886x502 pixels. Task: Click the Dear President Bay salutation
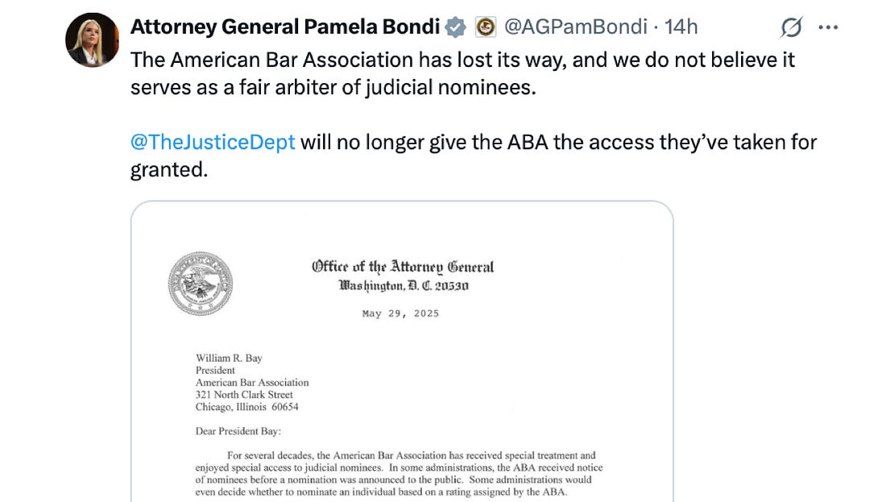[x=238, y=431]
